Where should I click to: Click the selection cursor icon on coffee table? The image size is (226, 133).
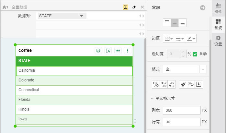pos(108,51)
